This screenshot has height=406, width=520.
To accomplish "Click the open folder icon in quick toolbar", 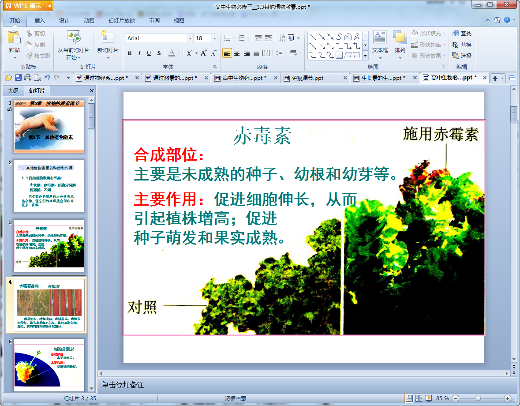I will [x=8, y=78].
